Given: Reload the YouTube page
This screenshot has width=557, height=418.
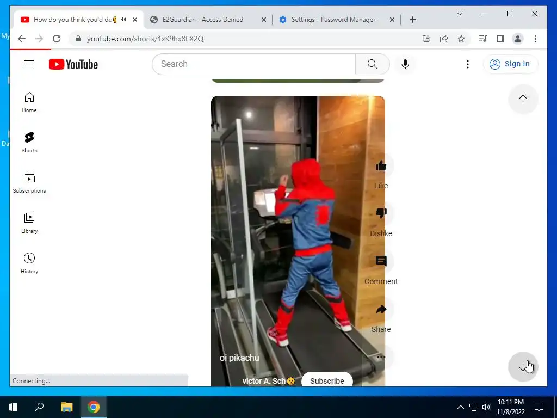Looking at the screenshot, I should [x=57, y=39].
